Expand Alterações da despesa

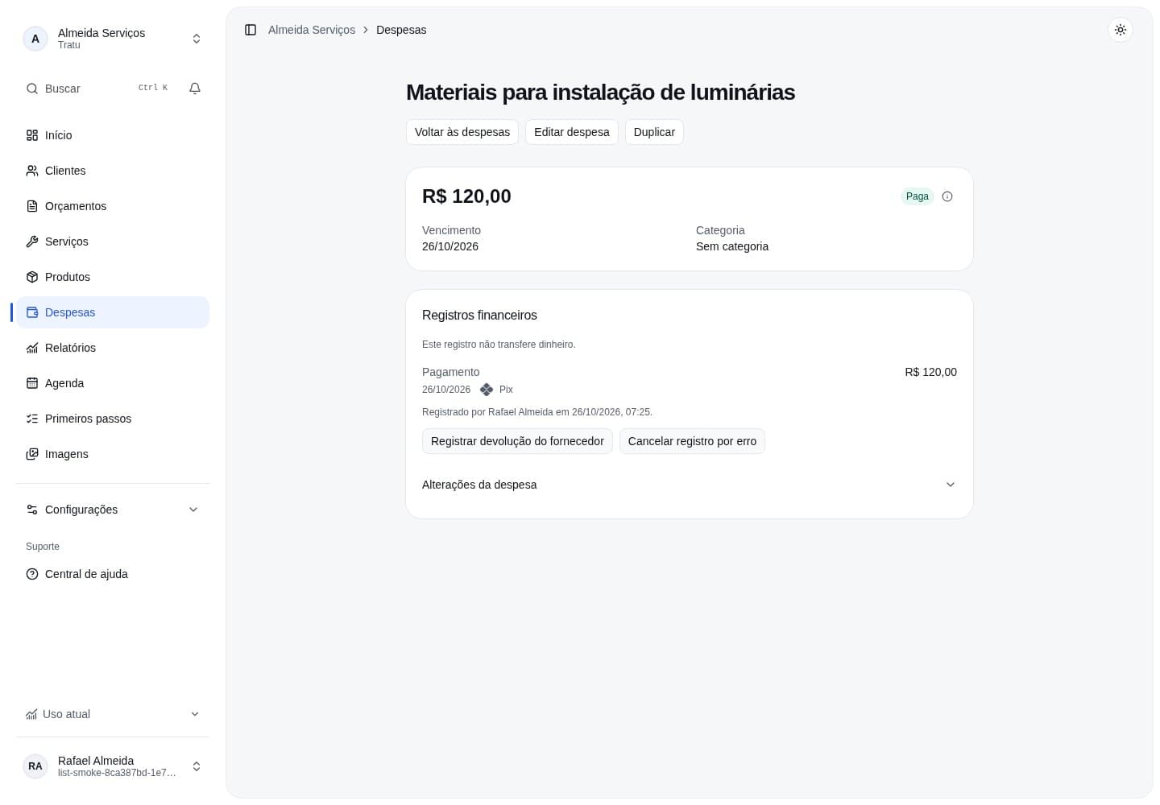click(690, 485)
